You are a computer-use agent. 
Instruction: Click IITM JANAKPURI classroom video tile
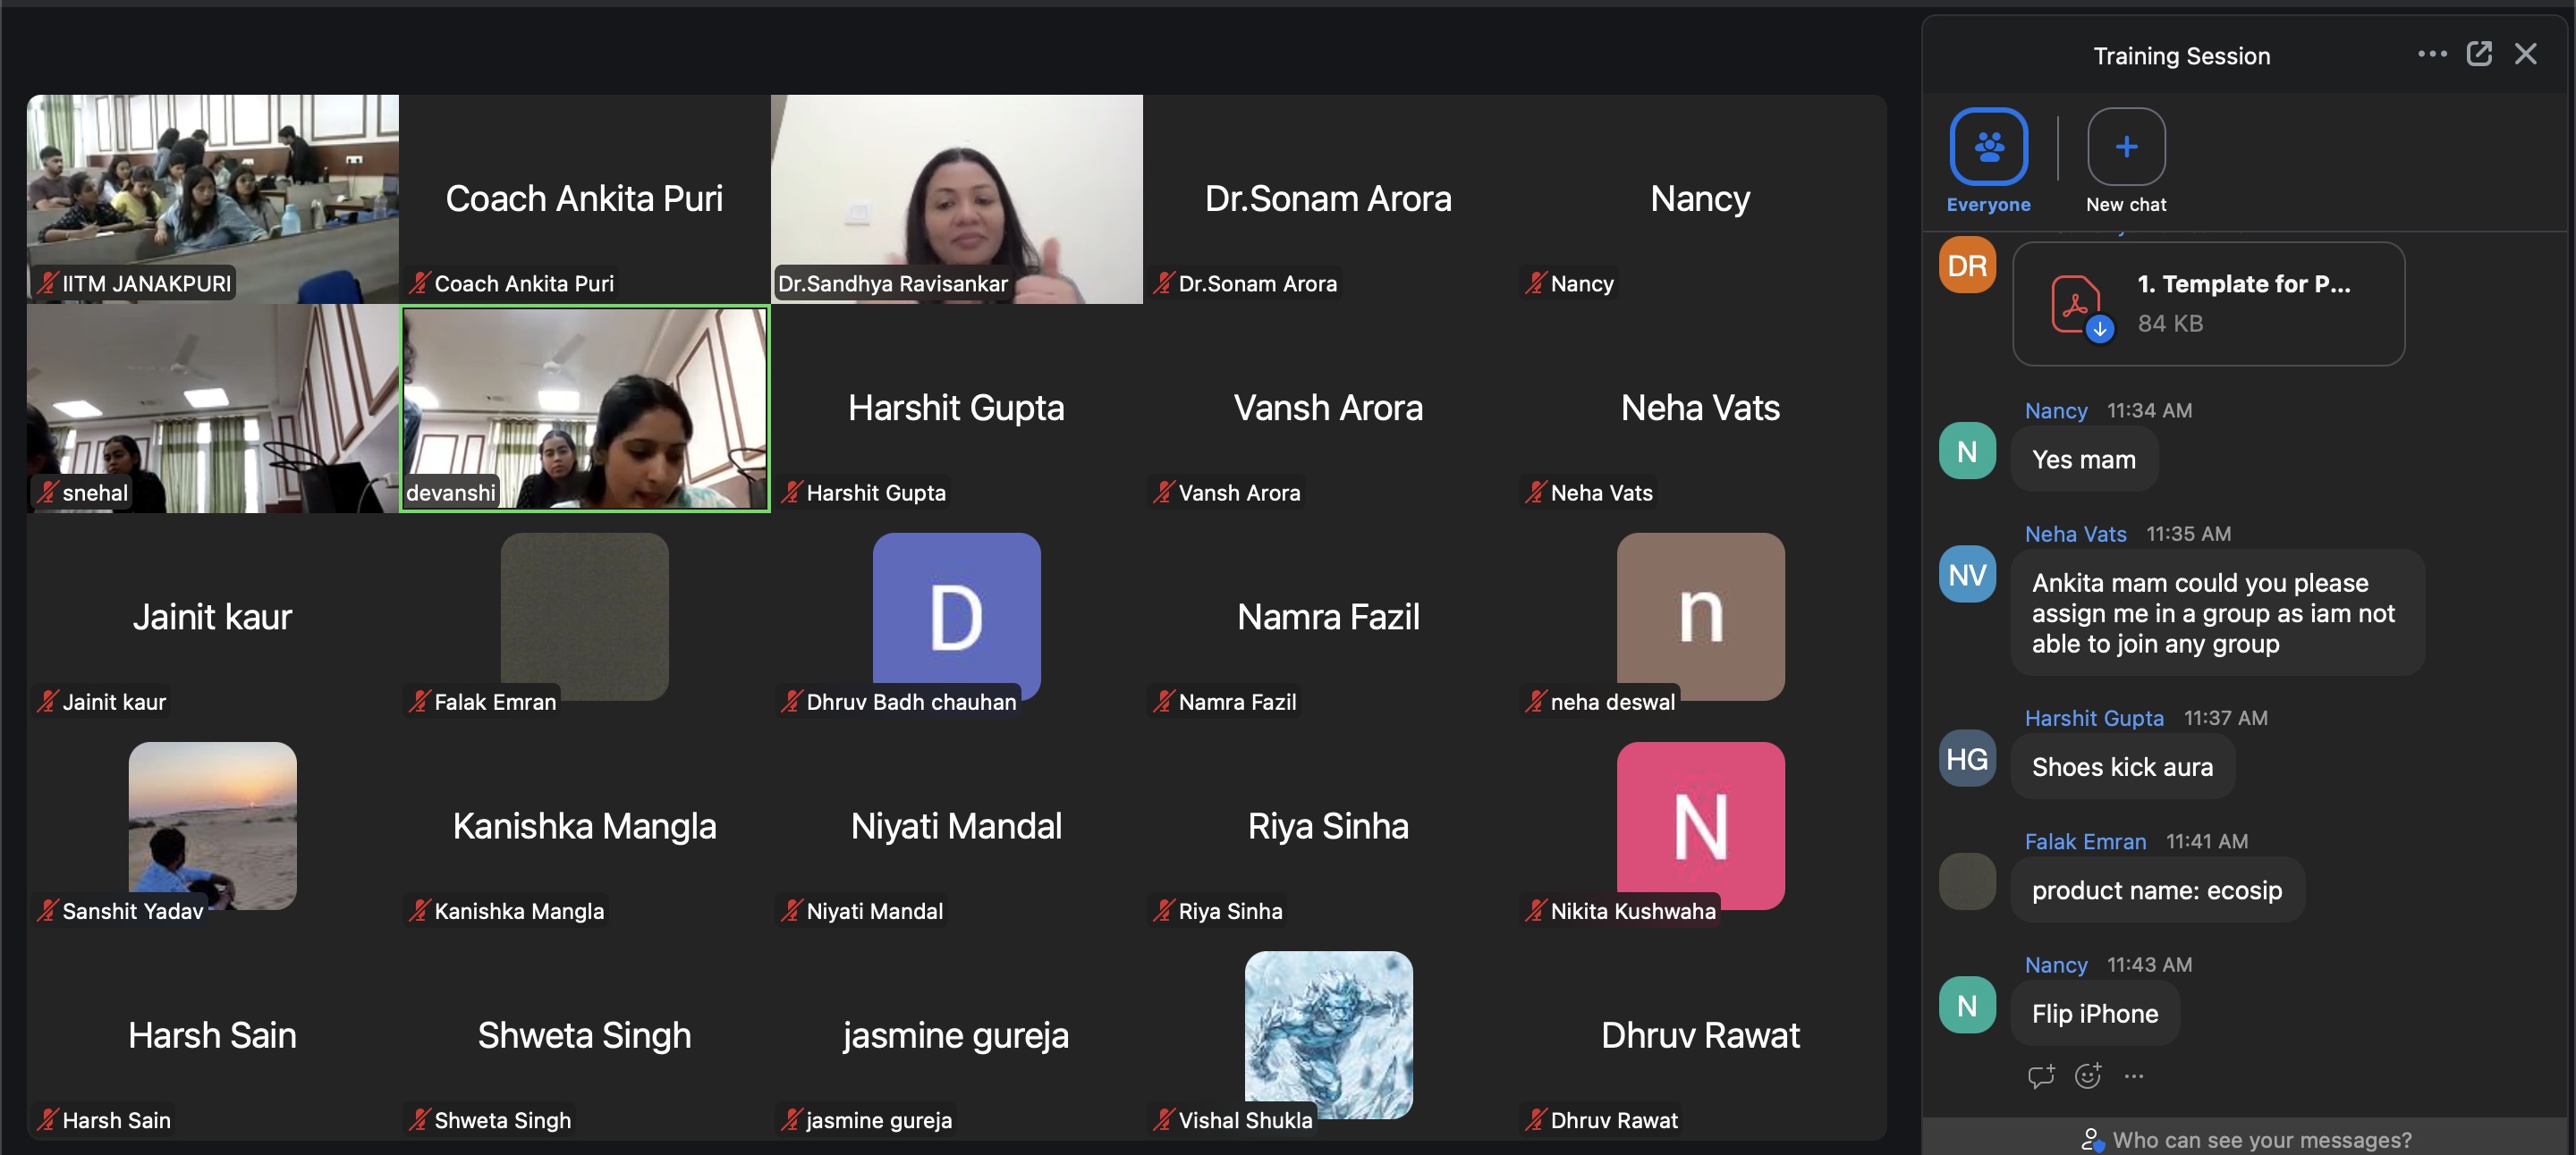(212, 198)
